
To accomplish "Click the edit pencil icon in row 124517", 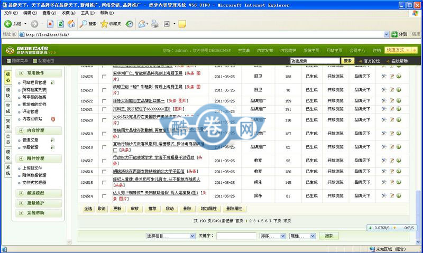I will (x=392, y=161).
